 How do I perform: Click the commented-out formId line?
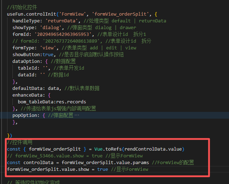(x=71, y=41)
